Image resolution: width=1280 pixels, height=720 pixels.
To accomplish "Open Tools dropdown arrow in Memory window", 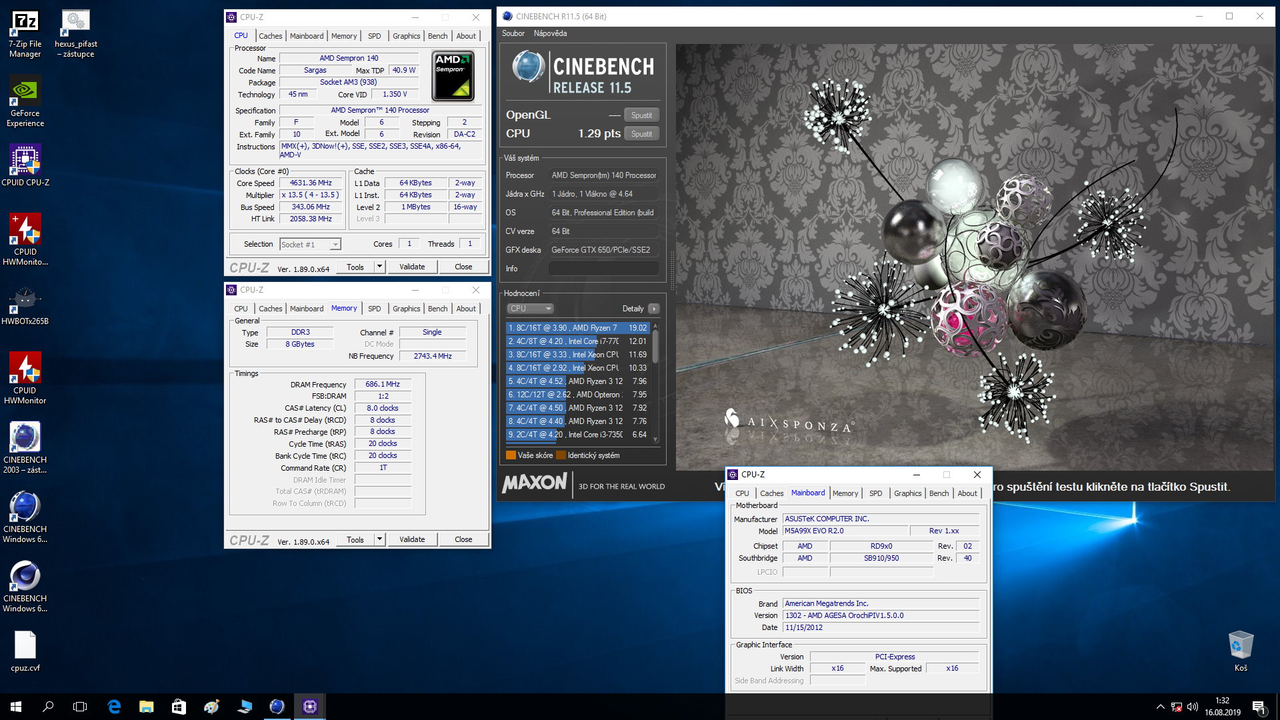I will tap(379, 539).
